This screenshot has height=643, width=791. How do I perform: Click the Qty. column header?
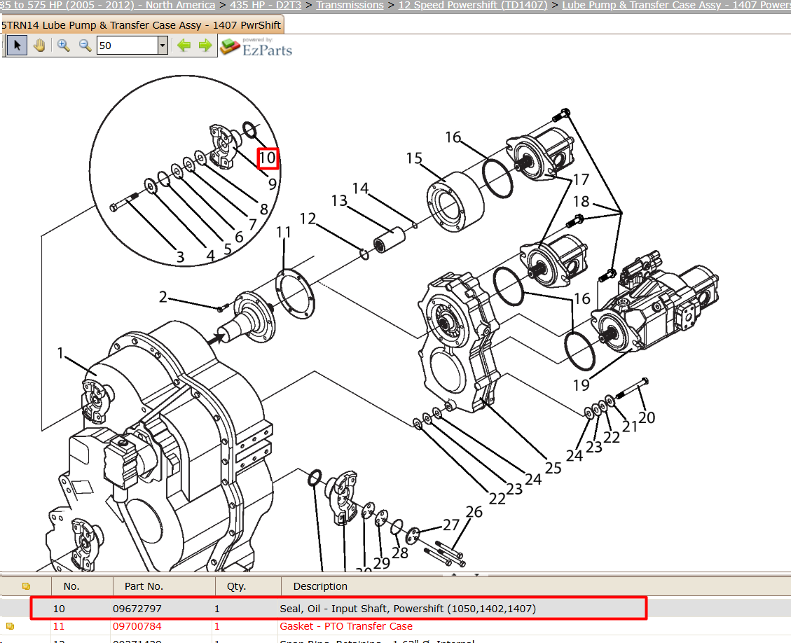click(236, 586)
